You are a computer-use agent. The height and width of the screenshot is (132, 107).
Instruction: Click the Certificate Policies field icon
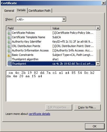click(9, 33)
